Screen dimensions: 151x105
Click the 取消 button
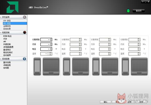coord(117,102)
